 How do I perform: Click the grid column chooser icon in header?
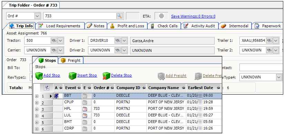pyautogui.click(x=47, y=88)
